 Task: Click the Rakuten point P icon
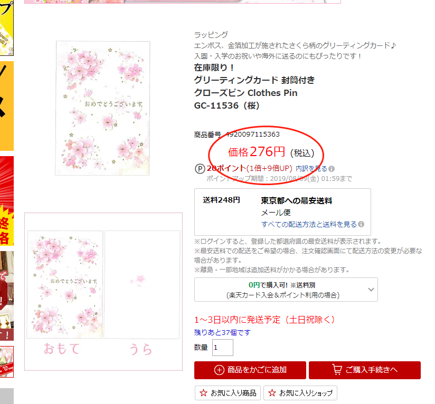[x=200, y=169]
